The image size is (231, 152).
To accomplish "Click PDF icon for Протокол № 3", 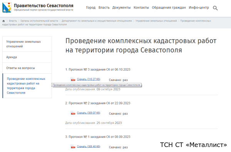I will (x=73, y=79).
